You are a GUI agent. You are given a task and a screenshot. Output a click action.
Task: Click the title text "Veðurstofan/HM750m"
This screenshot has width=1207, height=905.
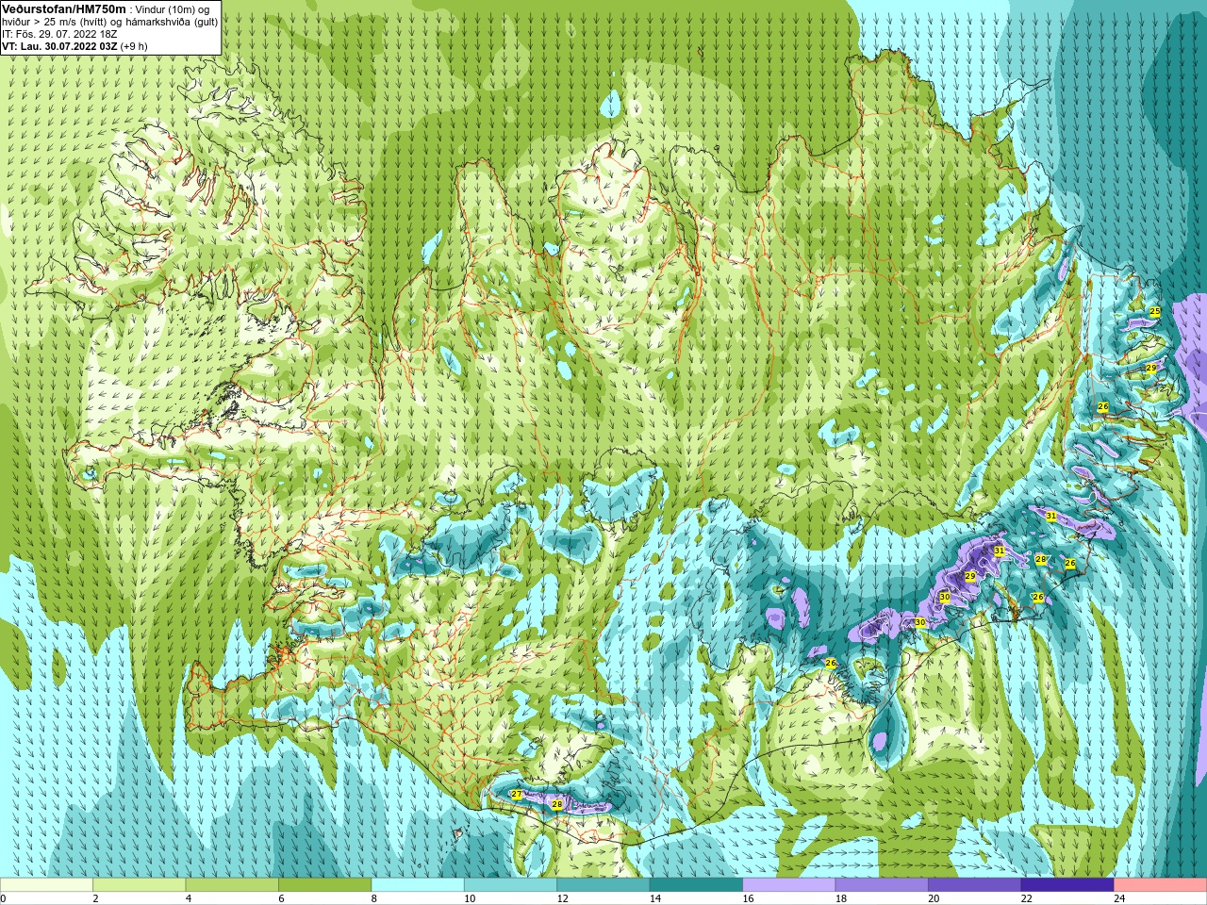(63, 8)
